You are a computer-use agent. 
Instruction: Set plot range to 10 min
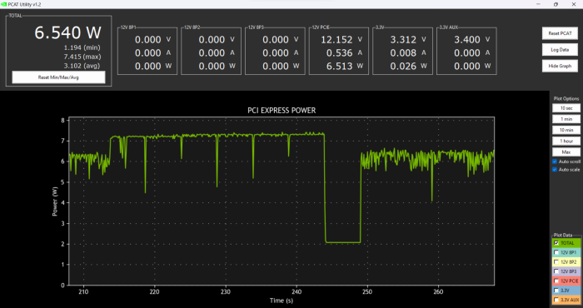pos(566,130)
